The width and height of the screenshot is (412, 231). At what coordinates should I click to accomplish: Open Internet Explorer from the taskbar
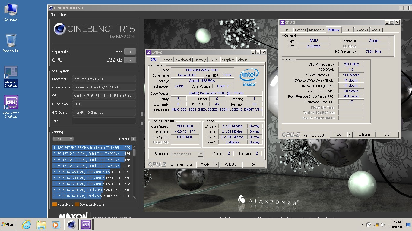[26, 225]
